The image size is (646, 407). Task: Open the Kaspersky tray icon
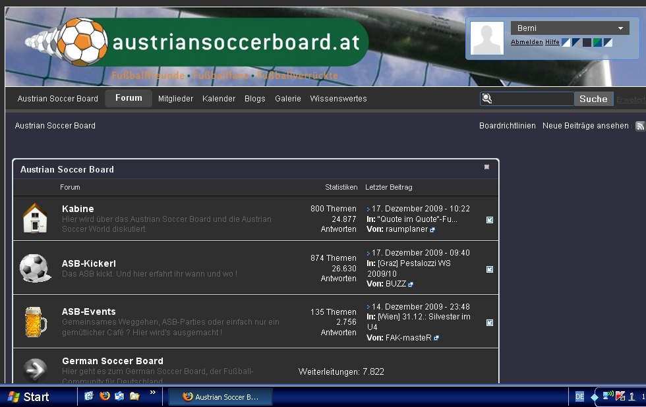pyautogui.click(x=620, y=396)
